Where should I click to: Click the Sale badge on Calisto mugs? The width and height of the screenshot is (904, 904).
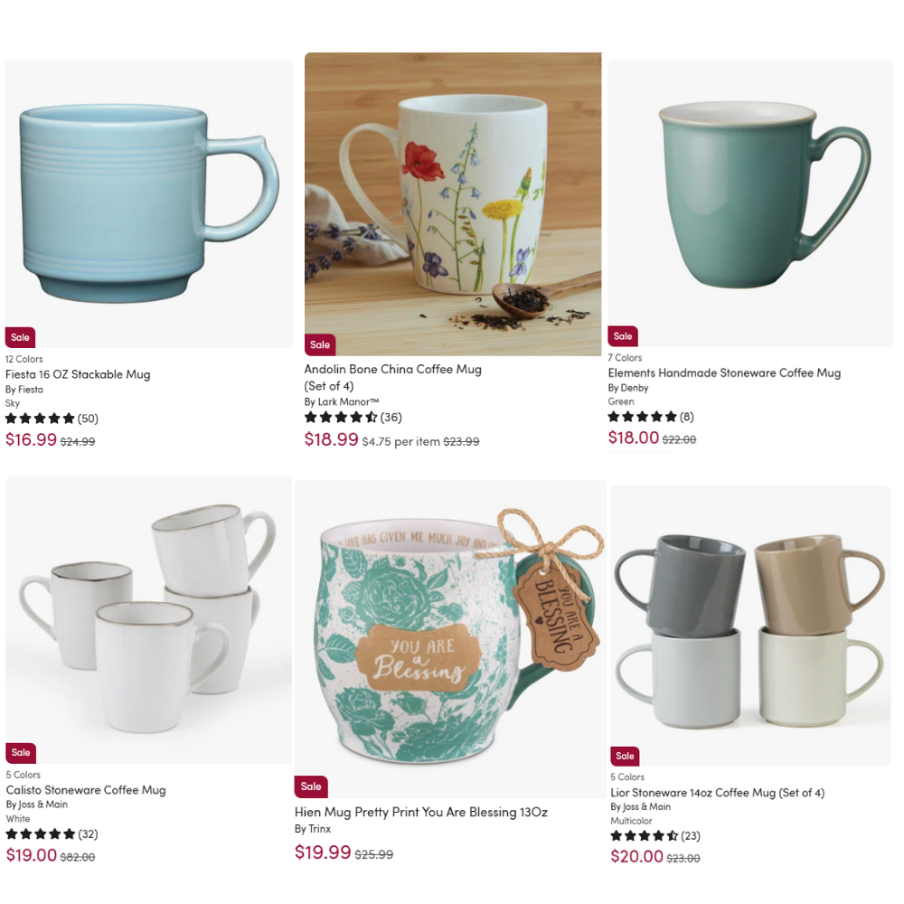coord(21,752)
